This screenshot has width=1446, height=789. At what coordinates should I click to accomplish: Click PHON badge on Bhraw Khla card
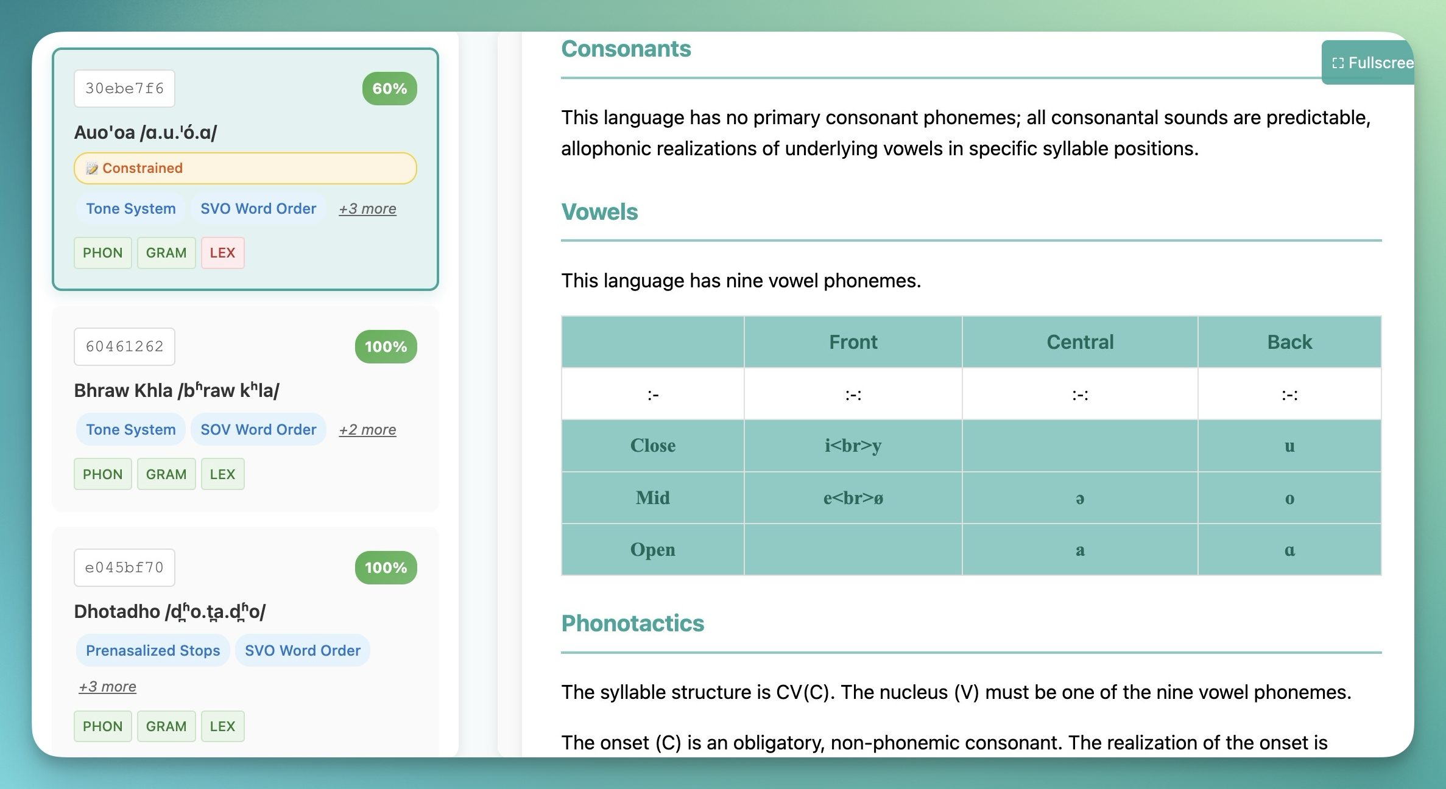click(x=102, y=474)
